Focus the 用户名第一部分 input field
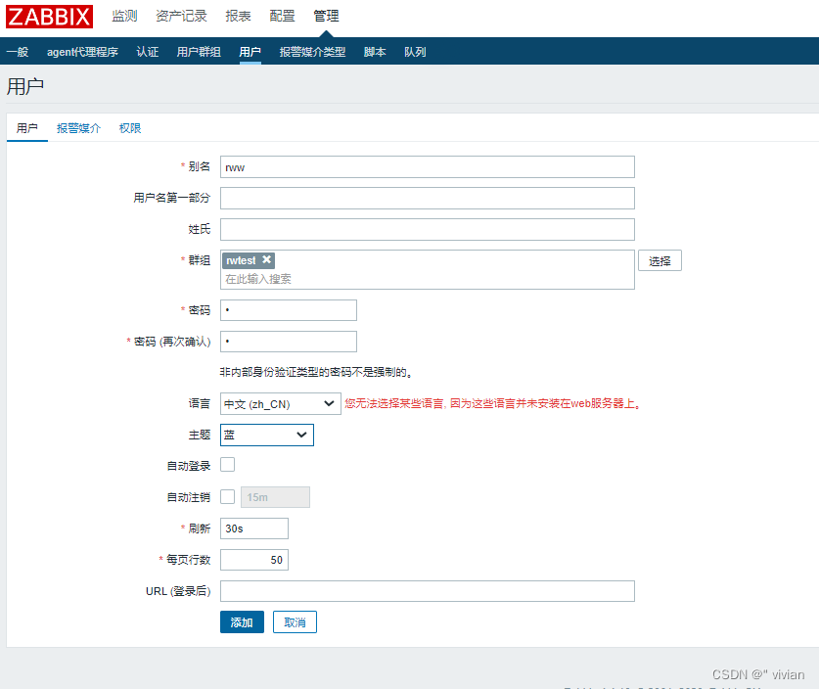This screenshot has height=689, width=819. 428,199
